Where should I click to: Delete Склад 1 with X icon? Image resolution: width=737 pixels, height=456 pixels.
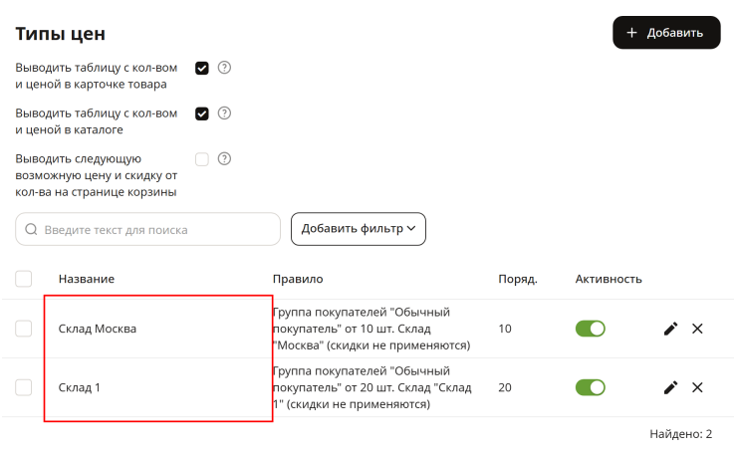[x=697, y=387]
